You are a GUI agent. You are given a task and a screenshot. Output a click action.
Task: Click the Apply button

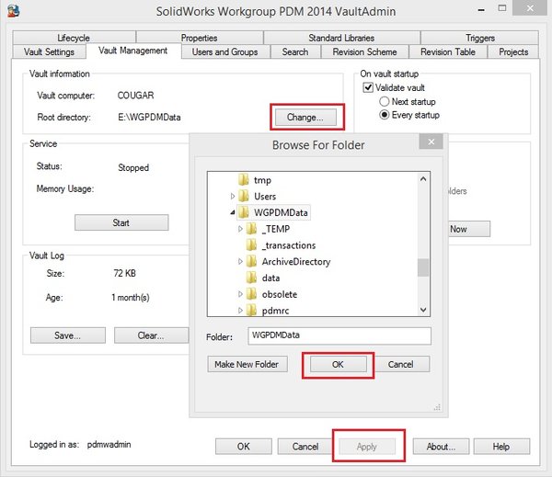(367, 447)
